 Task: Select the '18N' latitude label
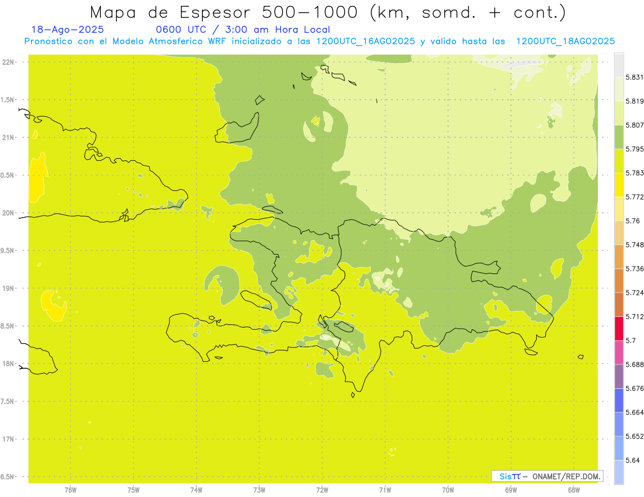pyautogui.click(x=8, y=364)
